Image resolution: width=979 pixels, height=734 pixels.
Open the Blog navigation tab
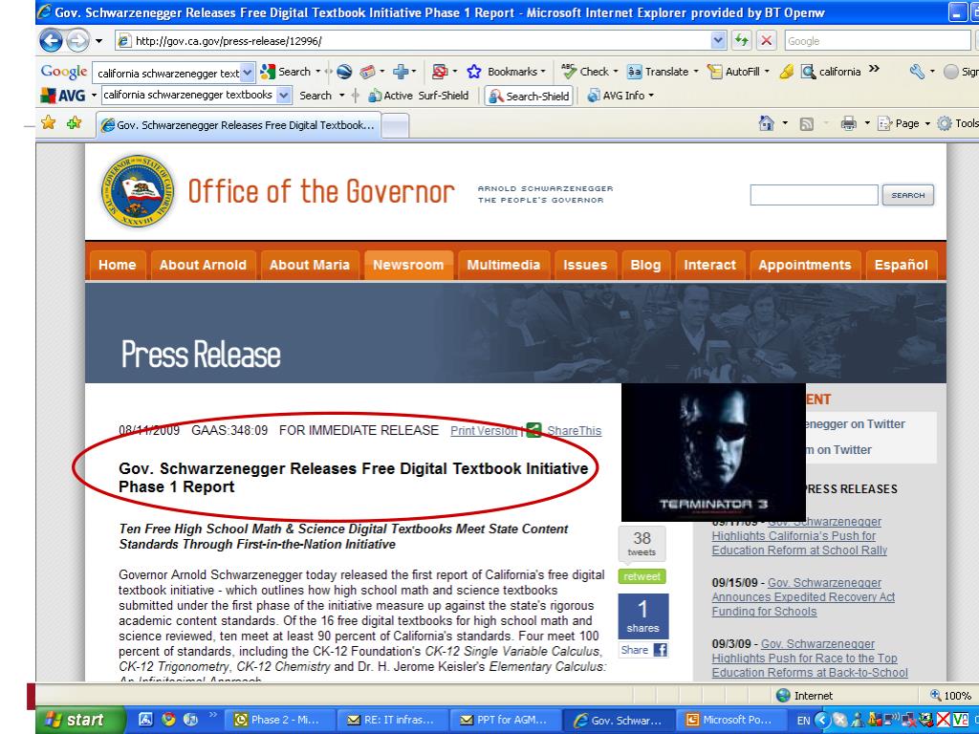point(645,266)
